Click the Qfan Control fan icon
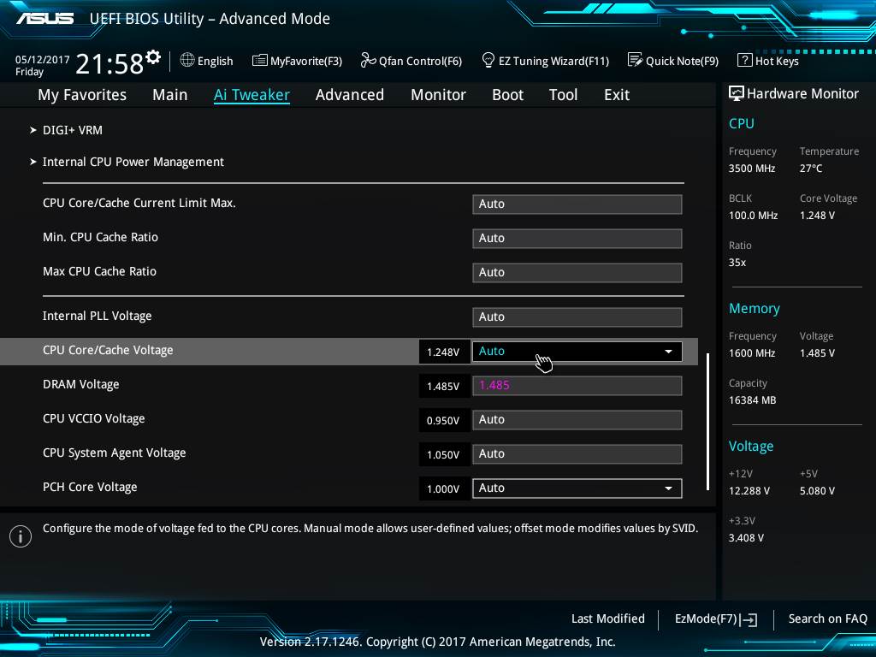The image size is (876, 657). pyautogui.click(x=368, y=60)
